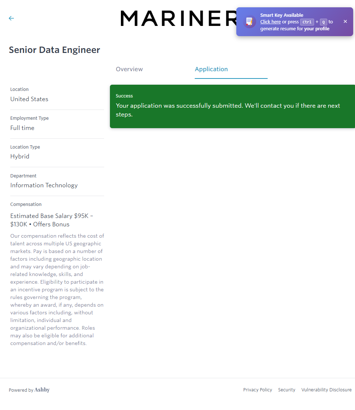The height and width of the screenshot is (410, 355).
Task: Select the Application tab
Action: [x=211, y=69]
